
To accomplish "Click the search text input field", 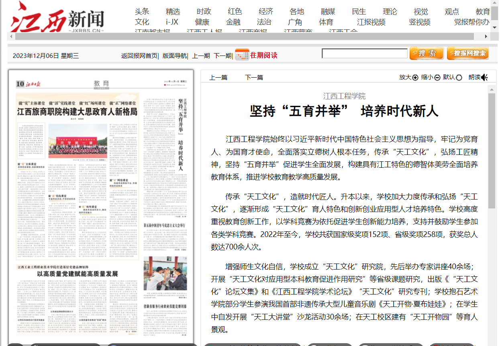I will tap(364, 54).
